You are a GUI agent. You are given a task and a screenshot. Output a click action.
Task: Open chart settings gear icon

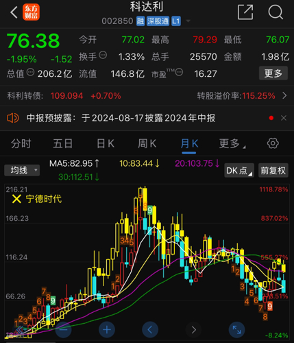273,143
